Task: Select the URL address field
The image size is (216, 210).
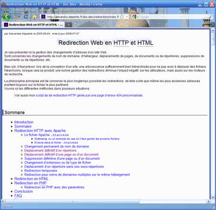Action: tap(83, 17)
